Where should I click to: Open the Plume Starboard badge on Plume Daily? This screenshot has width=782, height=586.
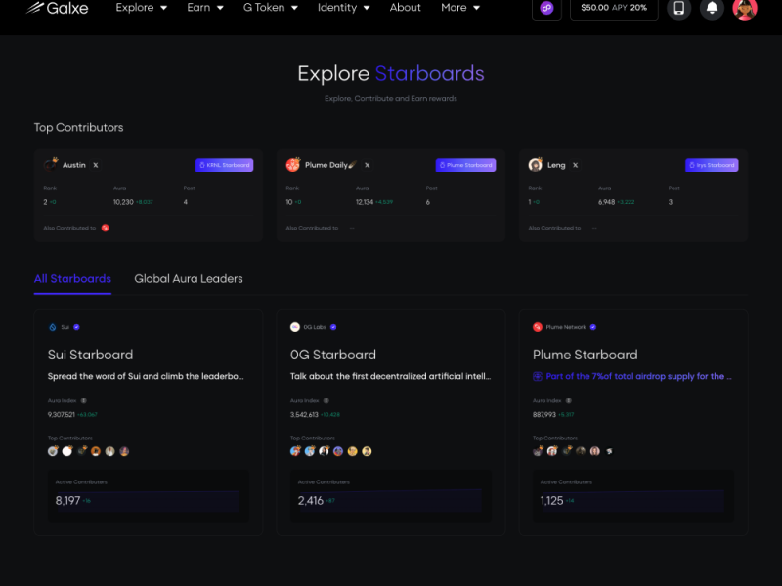466,165
